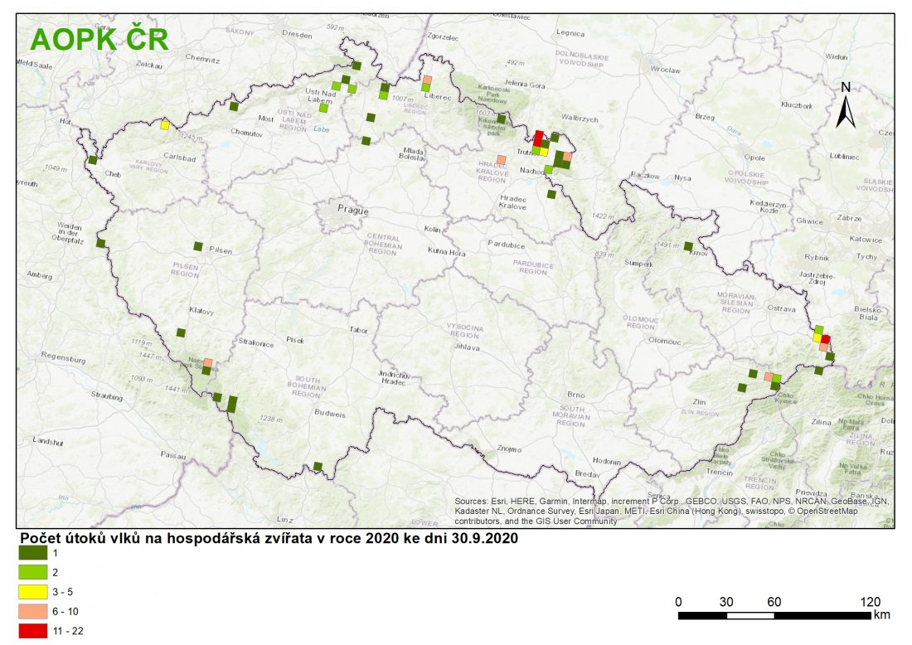The image size is (912, 645).
Task: Click the red marker near Trutnov
Action: [537, 137]
